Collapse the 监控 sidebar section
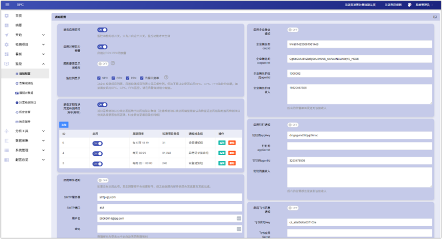Viewport: 442px width, 239px height. coord(43,64)
